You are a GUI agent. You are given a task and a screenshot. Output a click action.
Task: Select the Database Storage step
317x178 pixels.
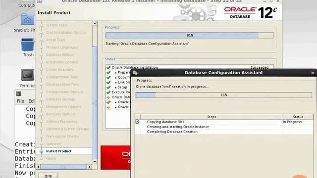pyautogui.click(x=60, y=99)
